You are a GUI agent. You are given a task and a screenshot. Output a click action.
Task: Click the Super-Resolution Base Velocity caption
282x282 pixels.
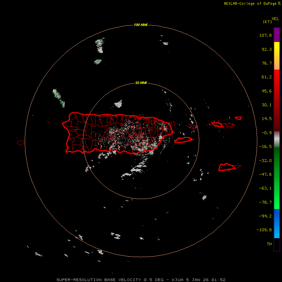[x=141, y=280]
